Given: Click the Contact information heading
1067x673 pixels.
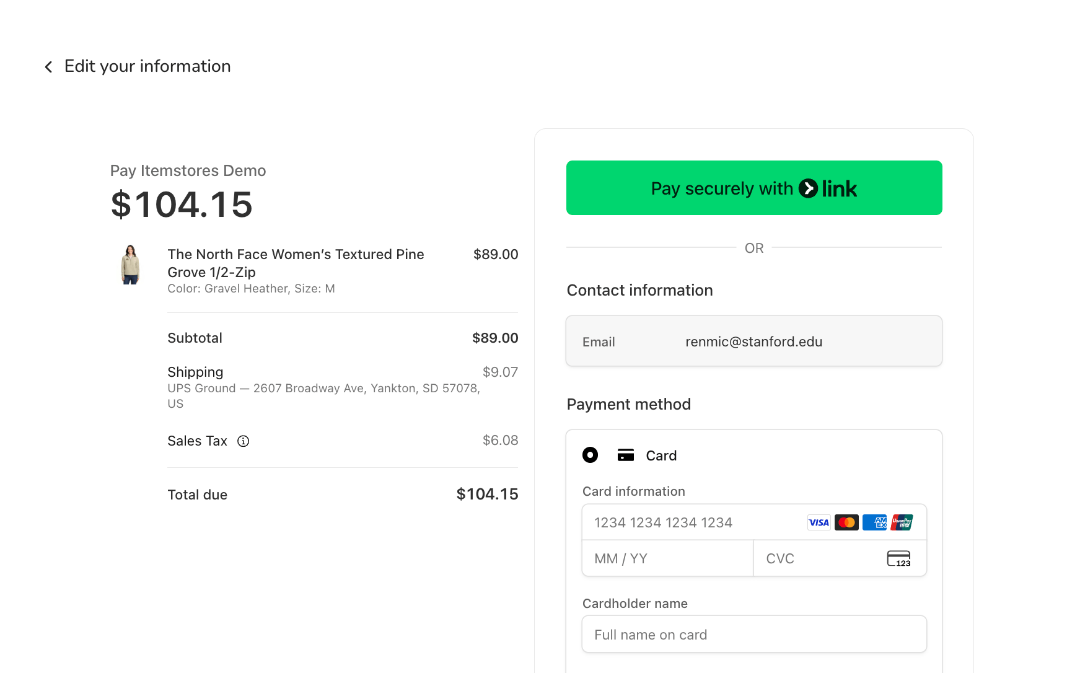Looking at the screenshot, I should (640, 290).
